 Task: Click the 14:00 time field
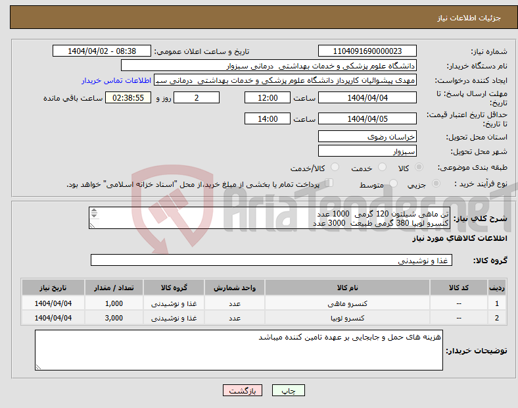(268, 118)
